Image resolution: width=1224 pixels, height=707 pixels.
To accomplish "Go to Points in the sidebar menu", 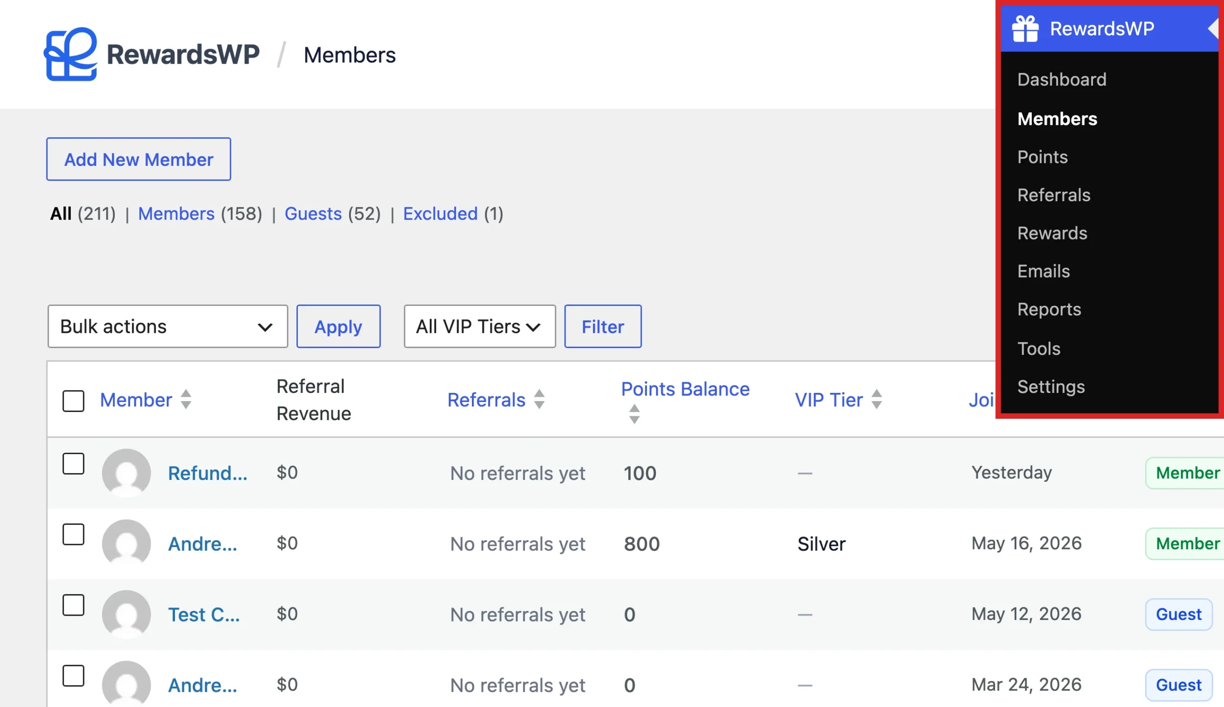I will point(1042,157).
